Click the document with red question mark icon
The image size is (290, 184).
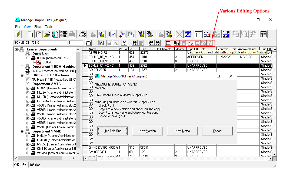(x=39, y=34)
